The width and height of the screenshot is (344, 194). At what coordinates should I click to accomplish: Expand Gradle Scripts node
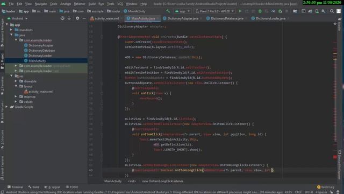7,107
